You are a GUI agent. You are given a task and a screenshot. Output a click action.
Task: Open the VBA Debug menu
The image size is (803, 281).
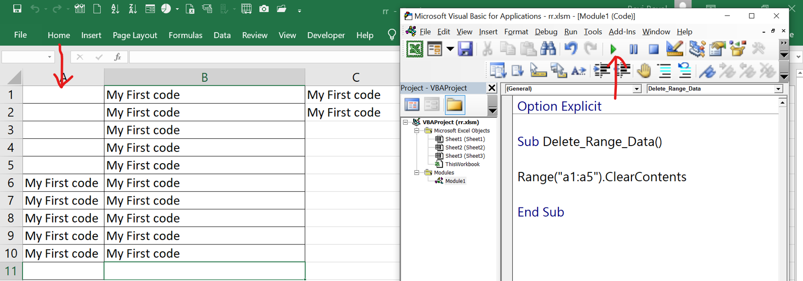click(546, 32)
